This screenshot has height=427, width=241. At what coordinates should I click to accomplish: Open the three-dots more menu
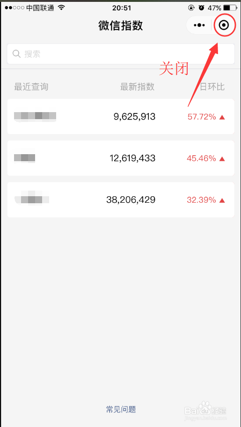199,25
